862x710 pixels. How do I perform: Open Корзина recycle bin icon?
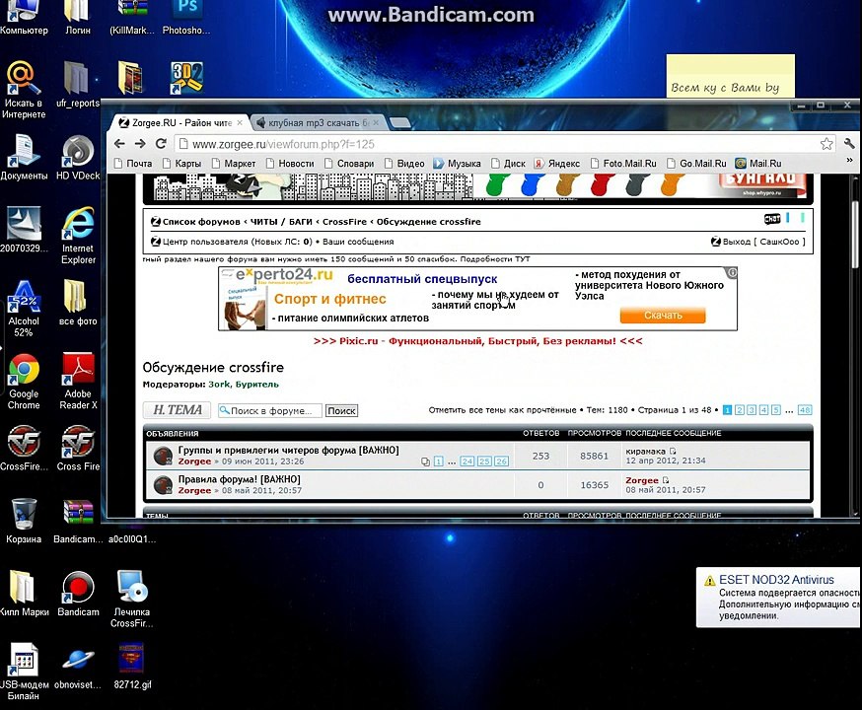24,521
